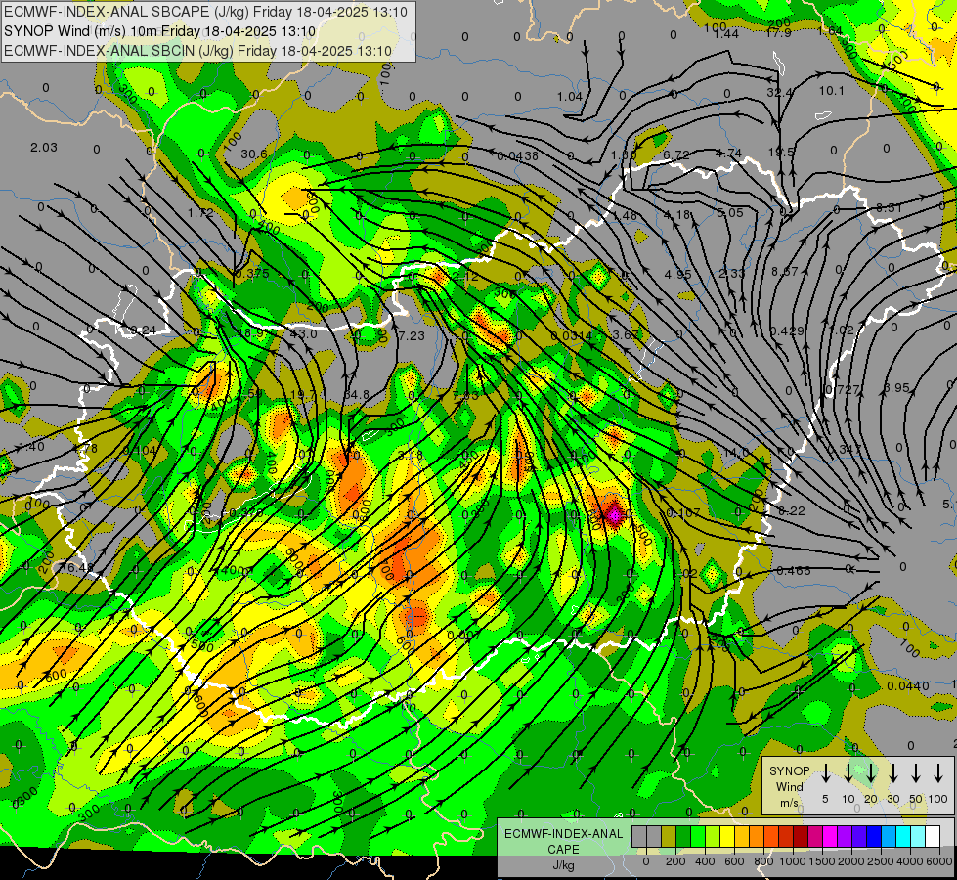Viewport: 957px width, 880px height.
Task: Click the 0.429 value on the map
Action: coord(787,330)
